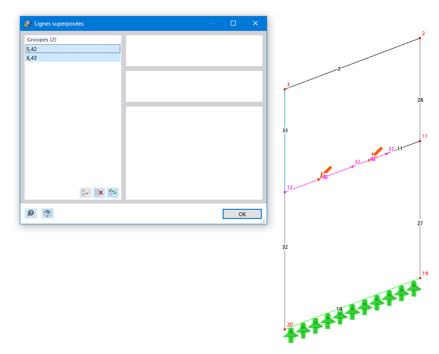Image resolution: width=439 pixels, height=354 pixels.
Task: Select line 26 label in the model
Action: coord(420,100)
